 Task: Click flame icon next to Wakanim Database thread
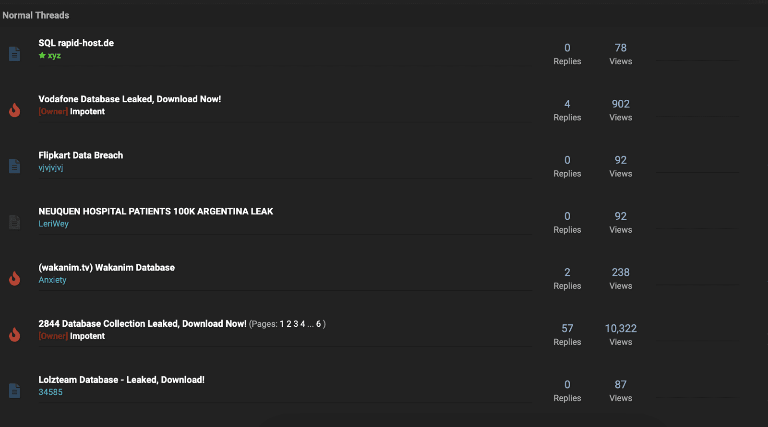(15, 278)
